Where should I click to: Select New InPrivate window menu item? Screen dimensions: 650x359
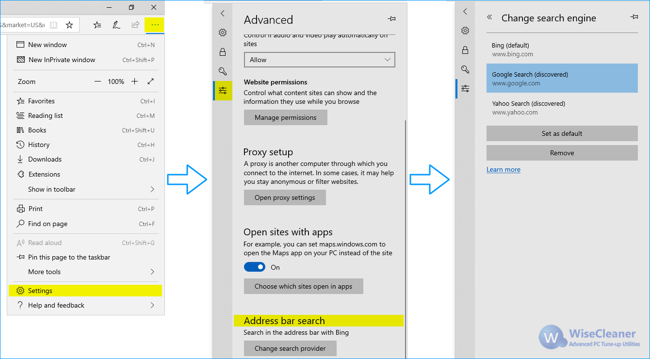click(x=85, y=60)
